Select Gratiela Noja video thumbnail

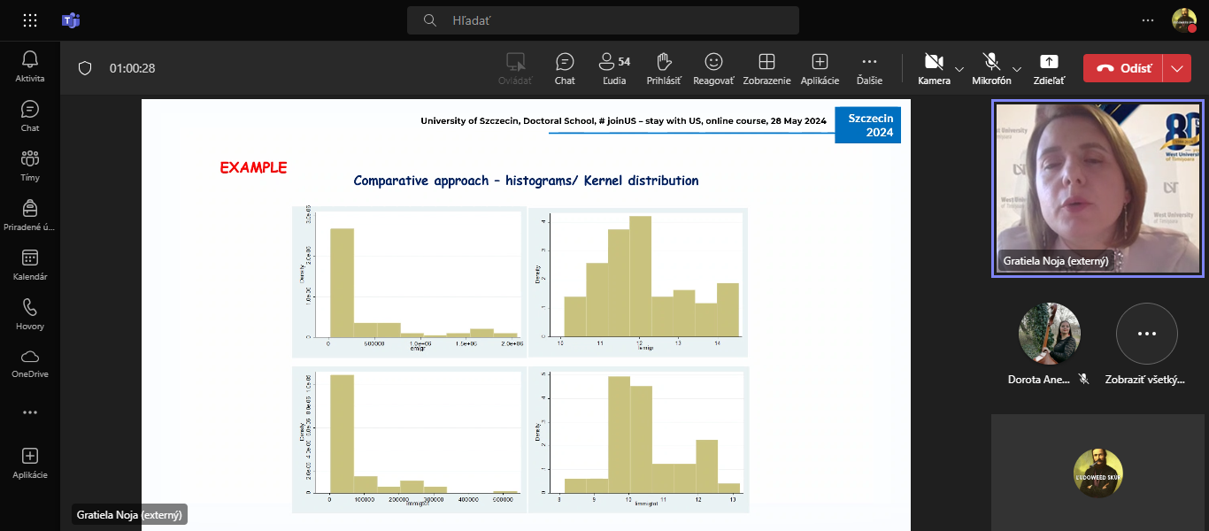1097,188
